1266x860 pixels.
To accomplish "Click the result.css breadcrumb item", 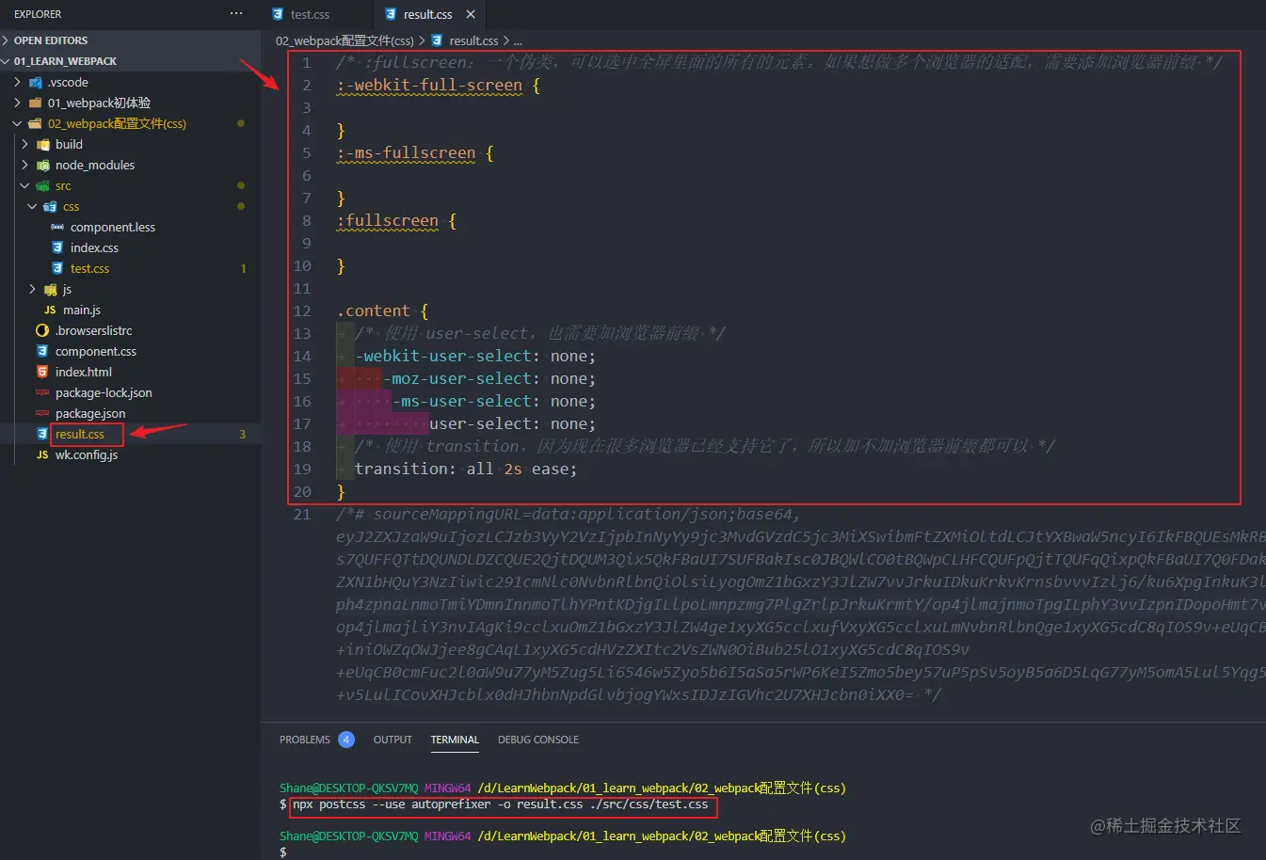I will [x=473, y=40].
